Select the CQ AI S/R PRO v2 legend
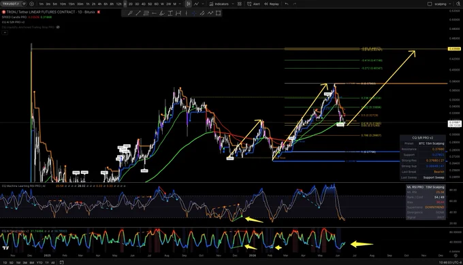 14,22
